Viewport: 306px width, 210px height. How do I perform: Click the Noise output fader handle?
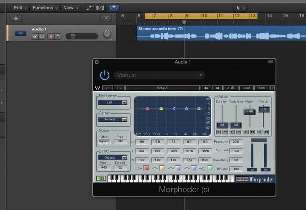click(x=250, y=111)
